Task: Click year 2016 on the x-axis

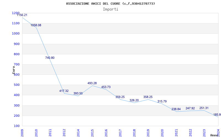Action: [x=106, y=133]
